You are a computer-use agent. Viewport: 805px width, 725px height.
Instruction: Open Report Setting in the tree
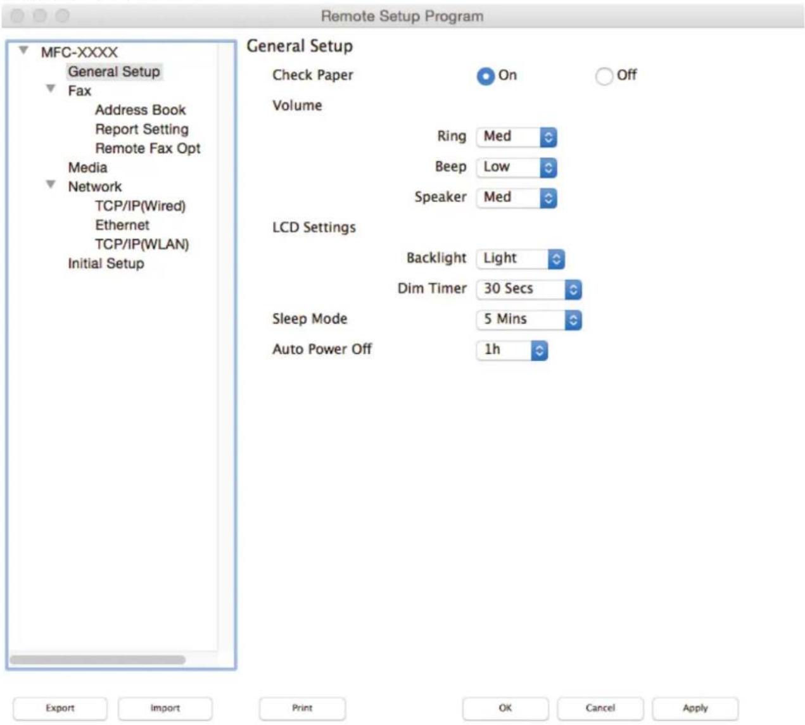click(142, 129)
